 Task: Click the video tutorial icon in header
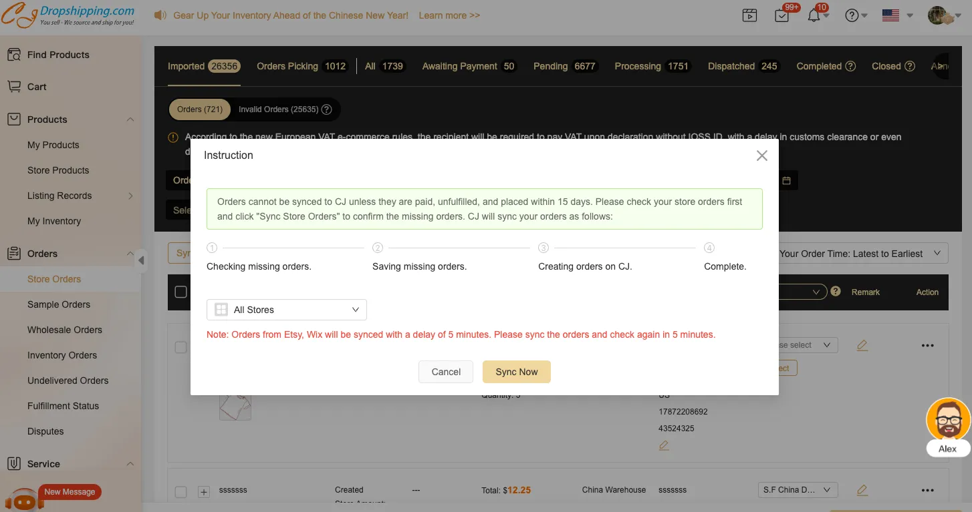click(749, 15)
